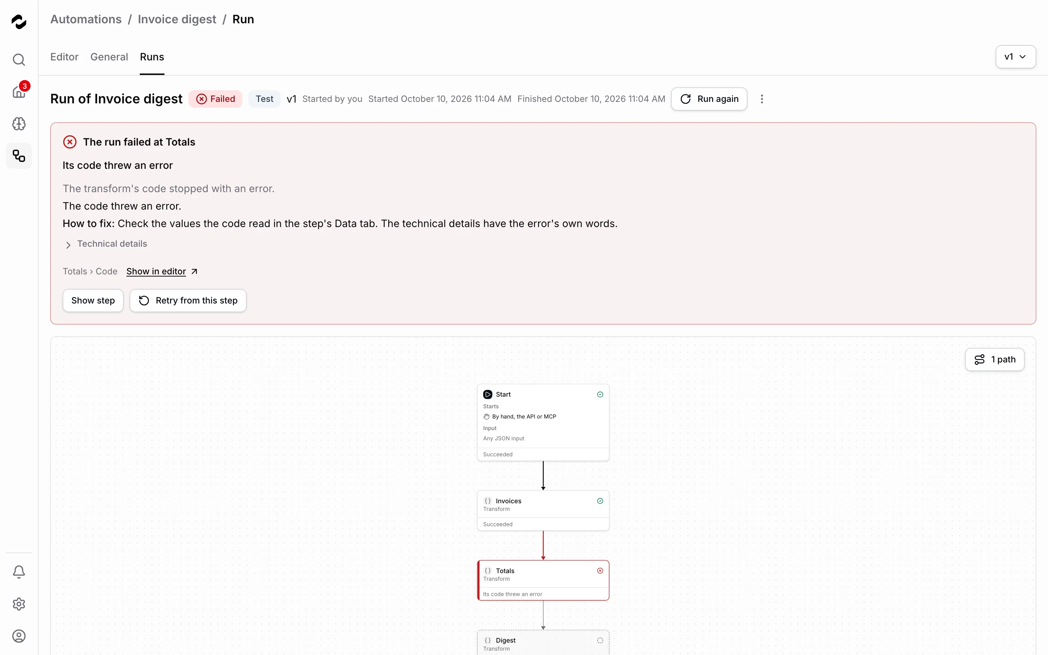
Task: Go to Invoice digest breadcrumb
Action: (177, 19)
